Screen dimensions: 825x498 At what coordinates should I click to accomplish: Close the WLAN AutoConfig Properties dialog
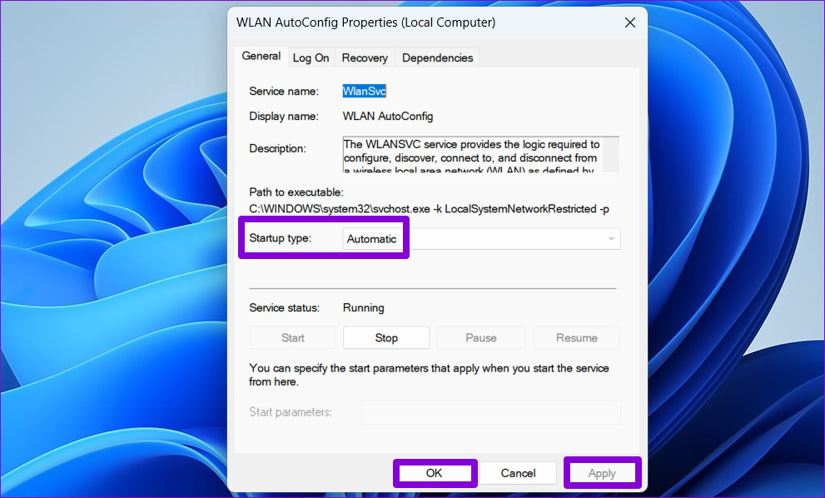click(630, 22)
